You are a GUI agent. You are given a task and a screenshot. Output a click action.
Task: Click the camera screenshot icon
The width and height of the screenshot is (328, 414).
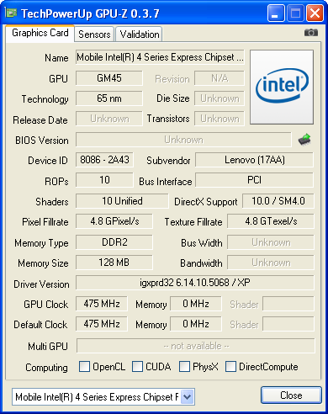311,33
